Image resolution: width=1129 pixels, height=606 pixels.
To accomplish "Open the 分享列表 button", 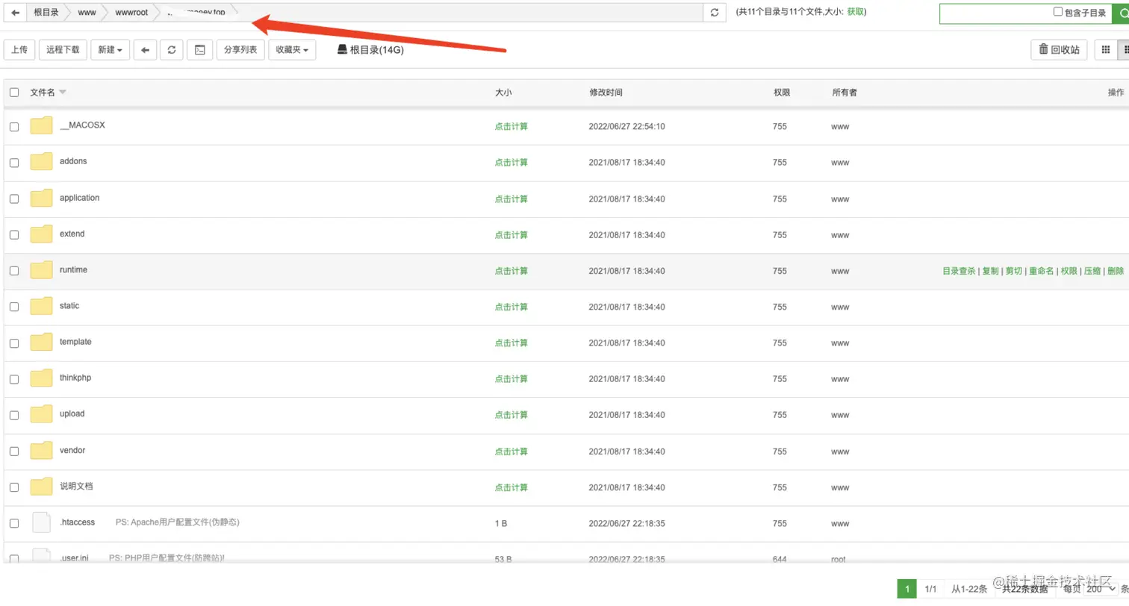I will (240, 50).
